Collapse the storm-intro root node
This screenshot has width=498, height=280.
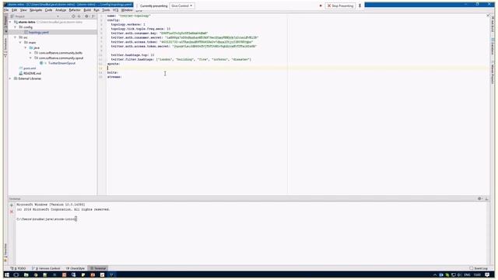pos(10,23)
